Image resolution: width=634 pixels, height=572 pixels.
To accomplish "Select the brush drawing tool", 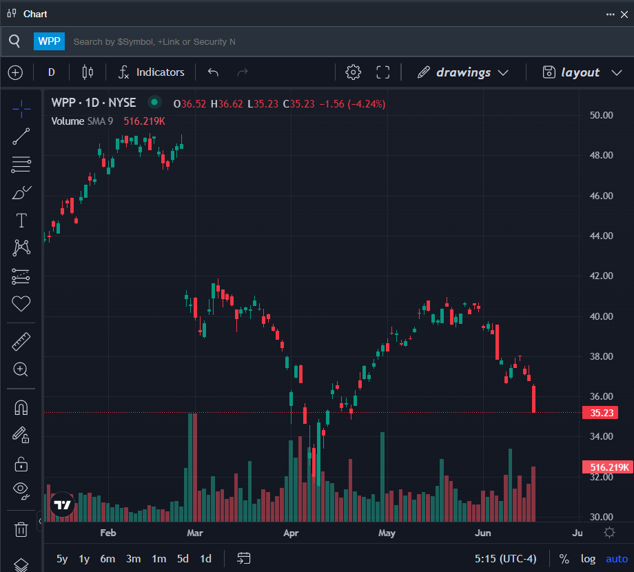I will [21, 192].
